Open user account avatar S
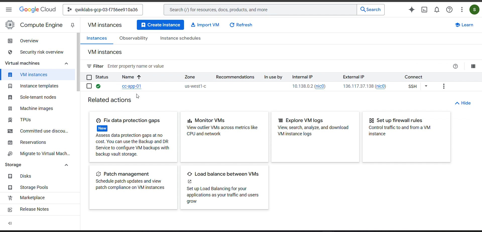The width and height of the screenshot is (482, 232). 474,10
